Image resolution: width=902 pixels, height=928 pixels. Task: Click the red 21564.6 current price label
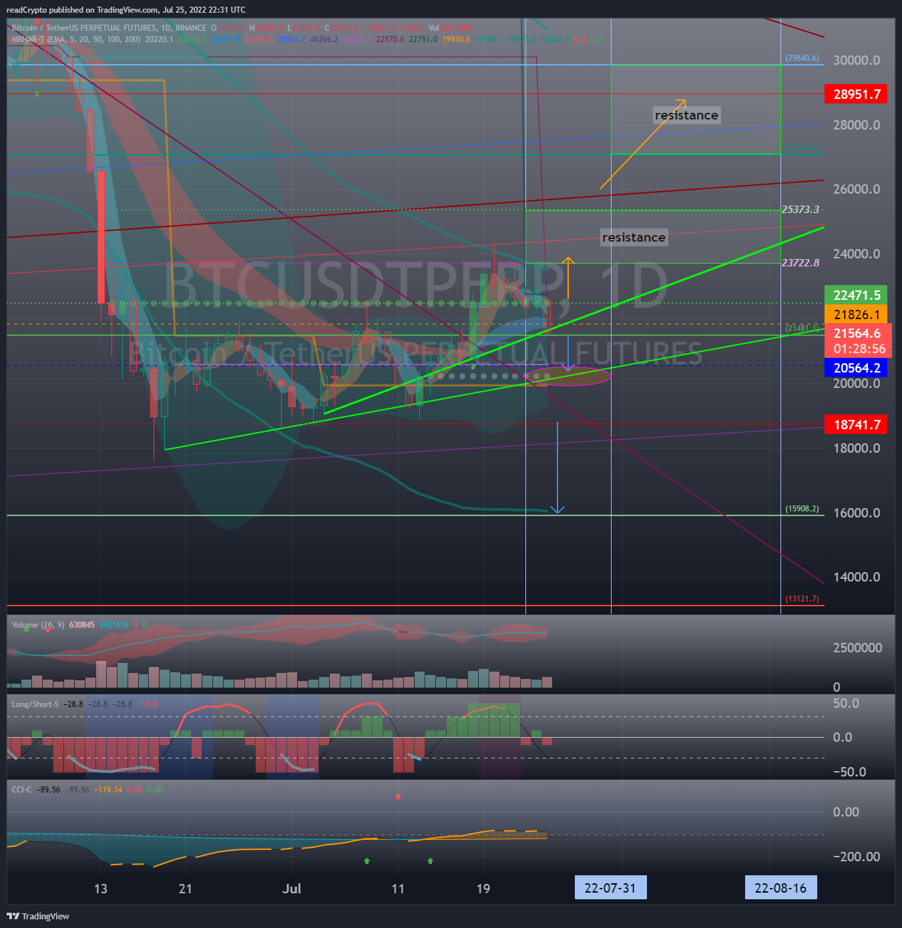(x=857, y=333)
